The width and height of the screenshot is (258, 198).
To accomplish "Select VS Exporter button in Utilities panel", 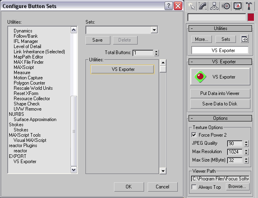I will click(x=220, y=50).
